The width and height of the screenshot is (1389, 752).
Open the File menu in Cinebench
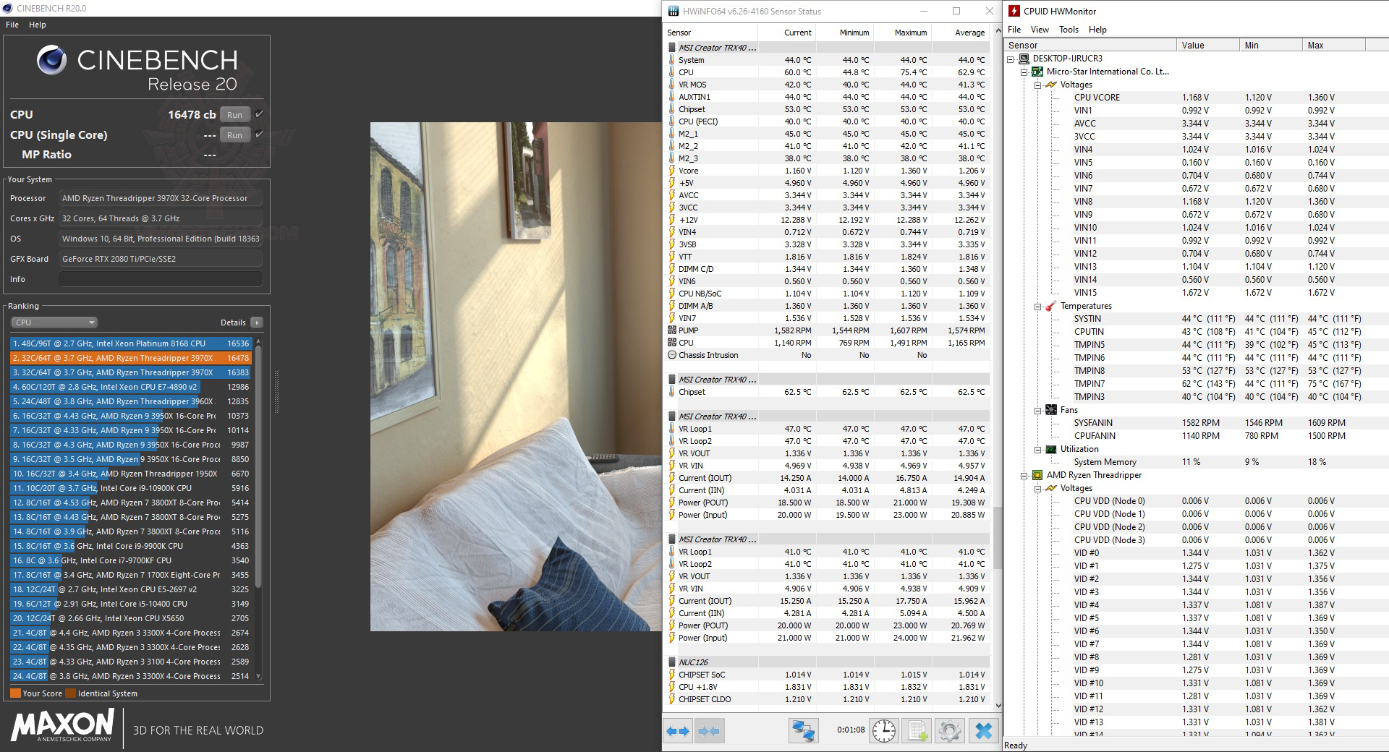coord(12,25)
